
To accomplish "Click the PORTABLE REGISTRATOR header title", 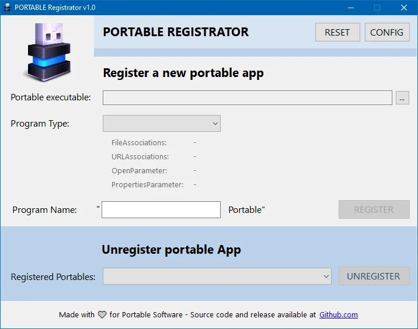I will (x=176, y=32).
